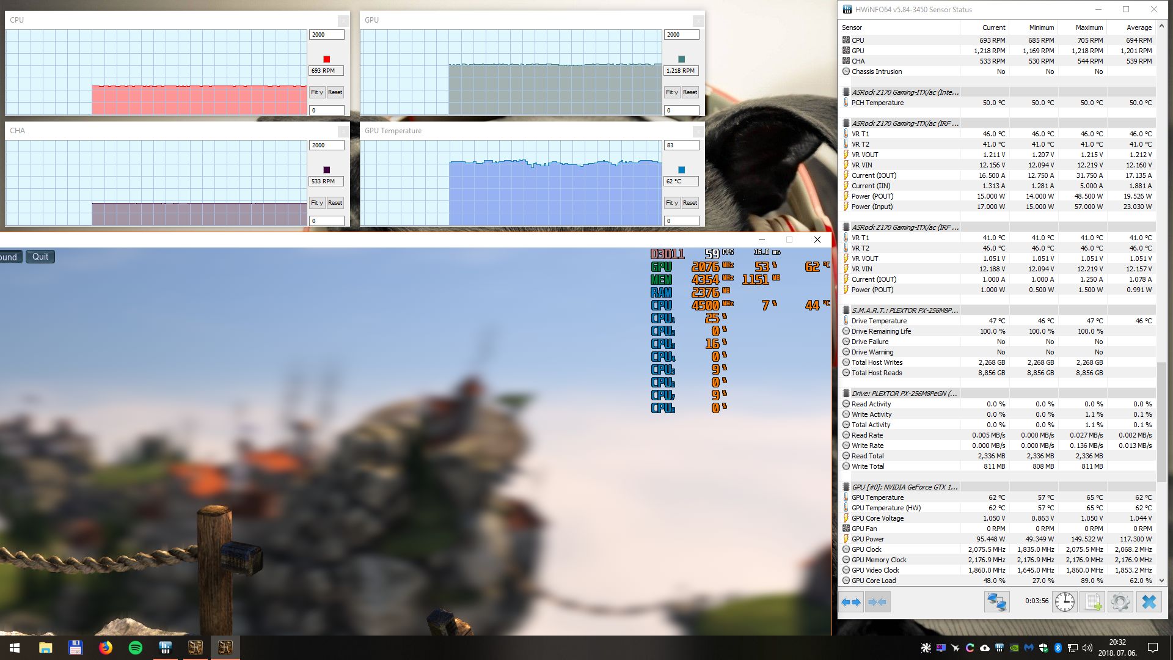Viewport: 1173px width, 660px height.
Task: Switch to the first Heaven benchmark taskbar icon
Action: [x=195, y=648]
